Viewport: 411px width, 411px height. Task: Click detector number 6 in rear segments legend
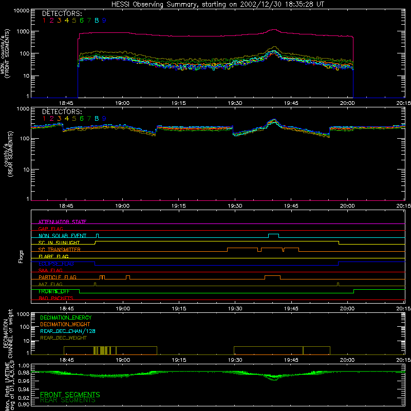(x=82, y=119)
